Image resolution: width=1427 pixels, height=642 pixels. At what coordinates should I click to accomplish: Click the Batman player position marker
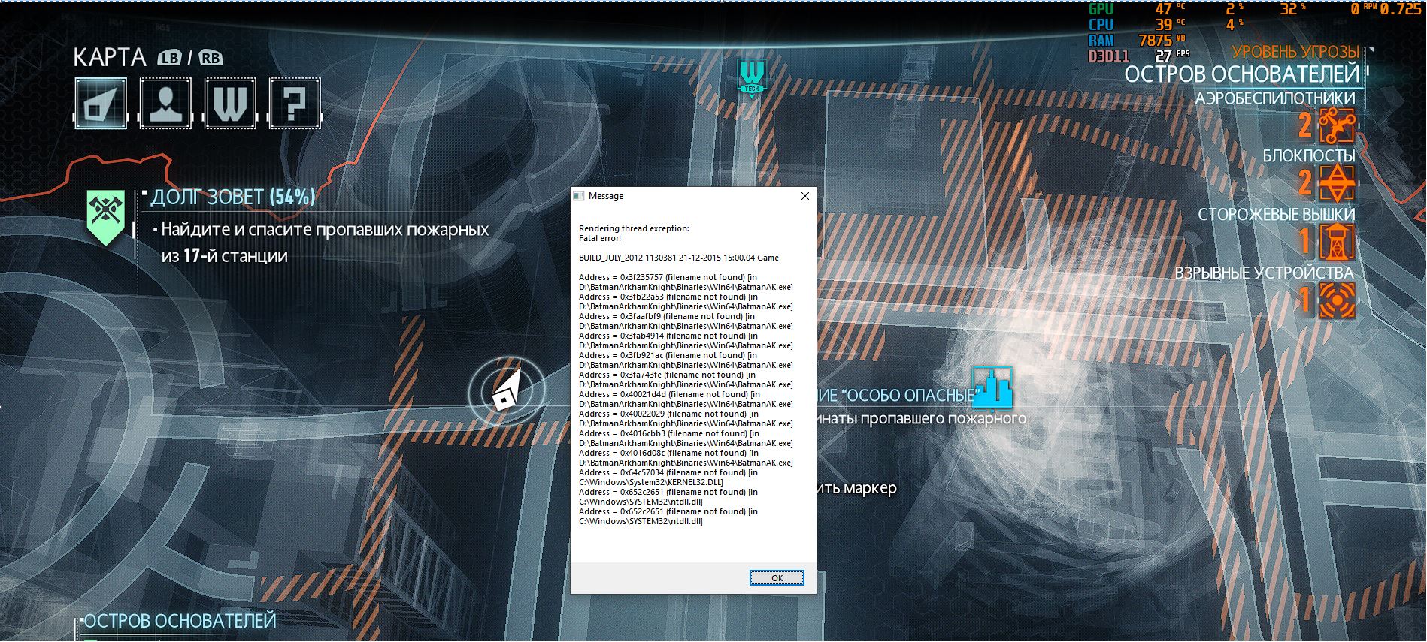pos(506,391)
